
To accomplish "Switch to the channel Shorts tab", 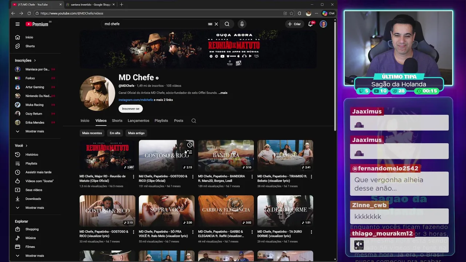I will [x=117, y=121].
